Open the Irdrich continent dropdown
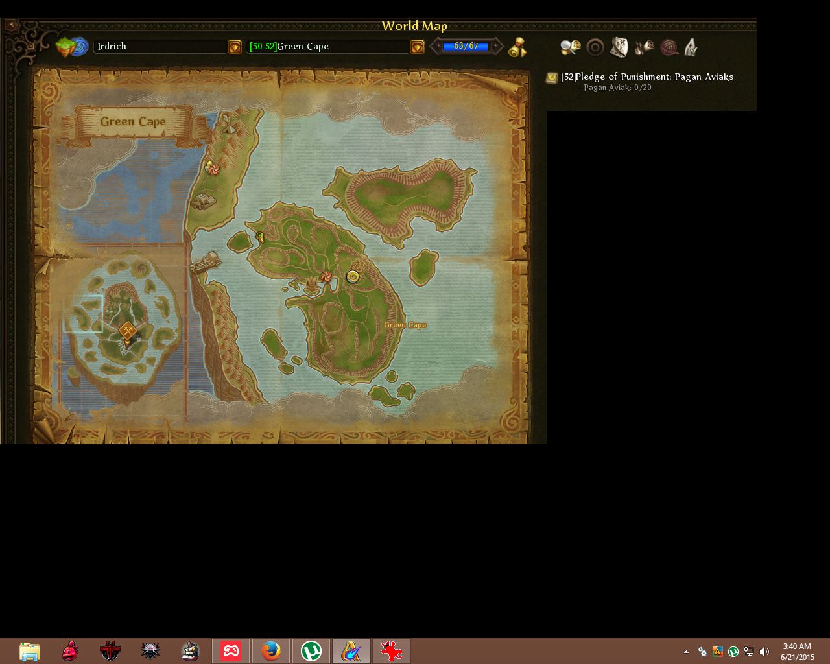The image size is (830, 664). coord(235,47)
